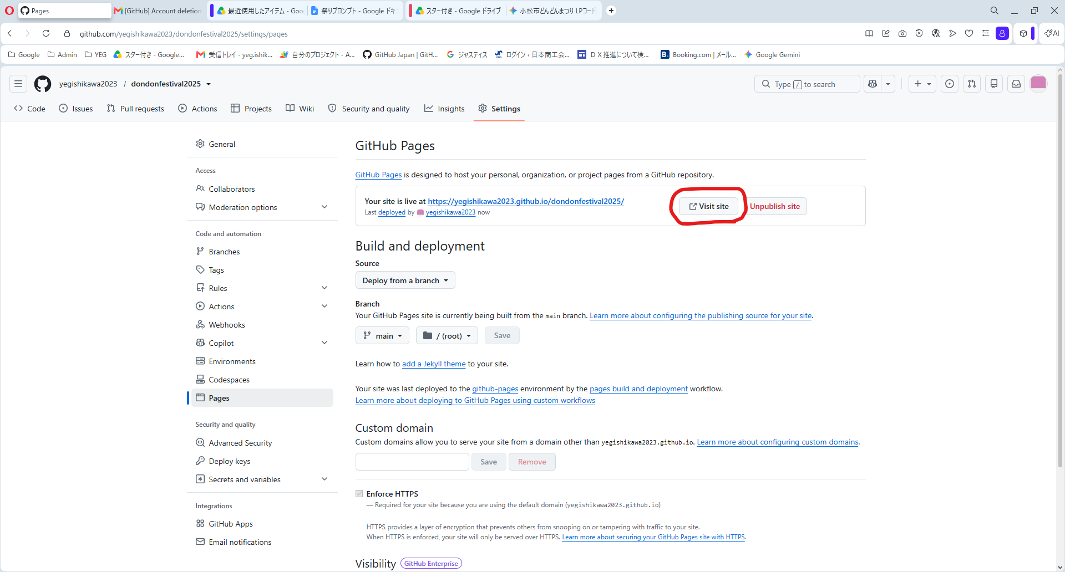Open the Deploy from a branch dropdown
Image resolution: width=1065 pixels, height=572 pixels.
[x=405, y=280]
